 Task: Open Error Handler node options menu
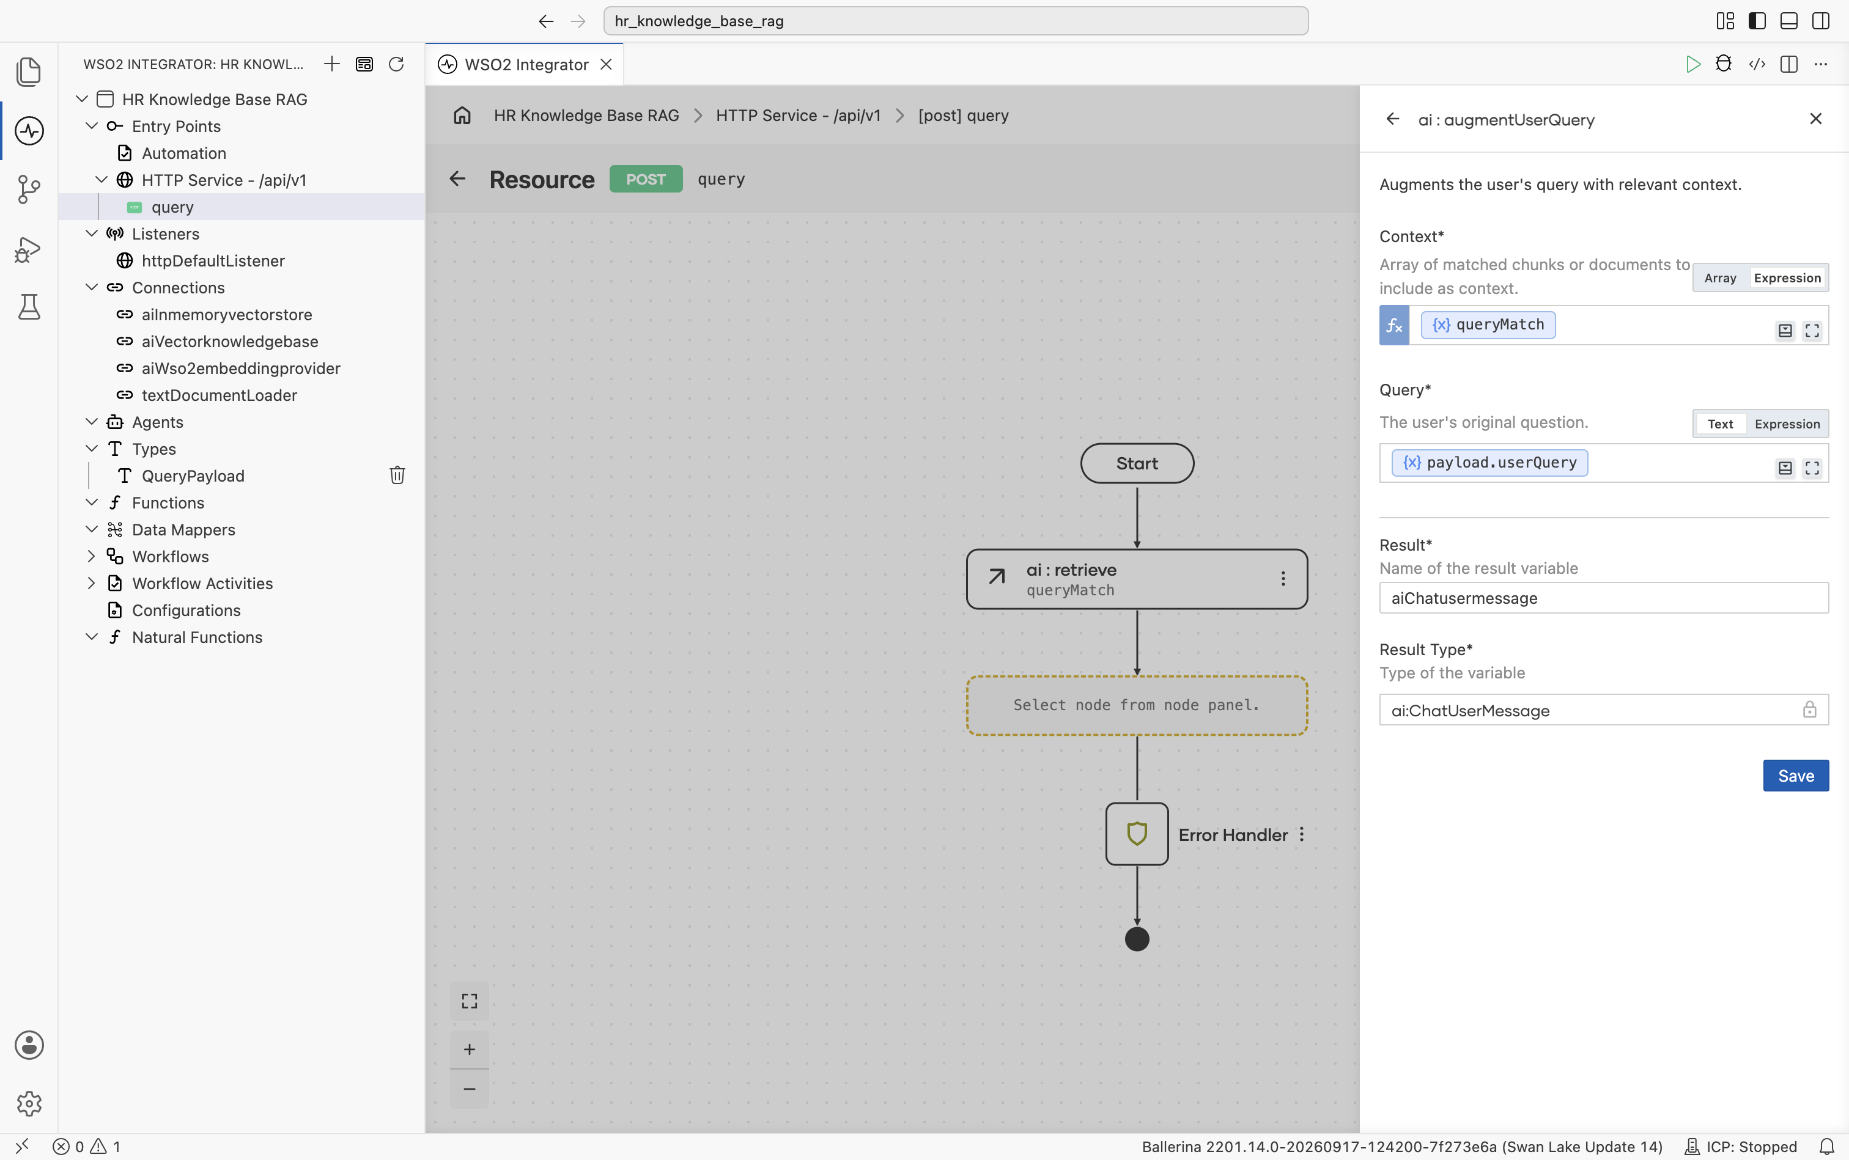tap(1302, 834)
